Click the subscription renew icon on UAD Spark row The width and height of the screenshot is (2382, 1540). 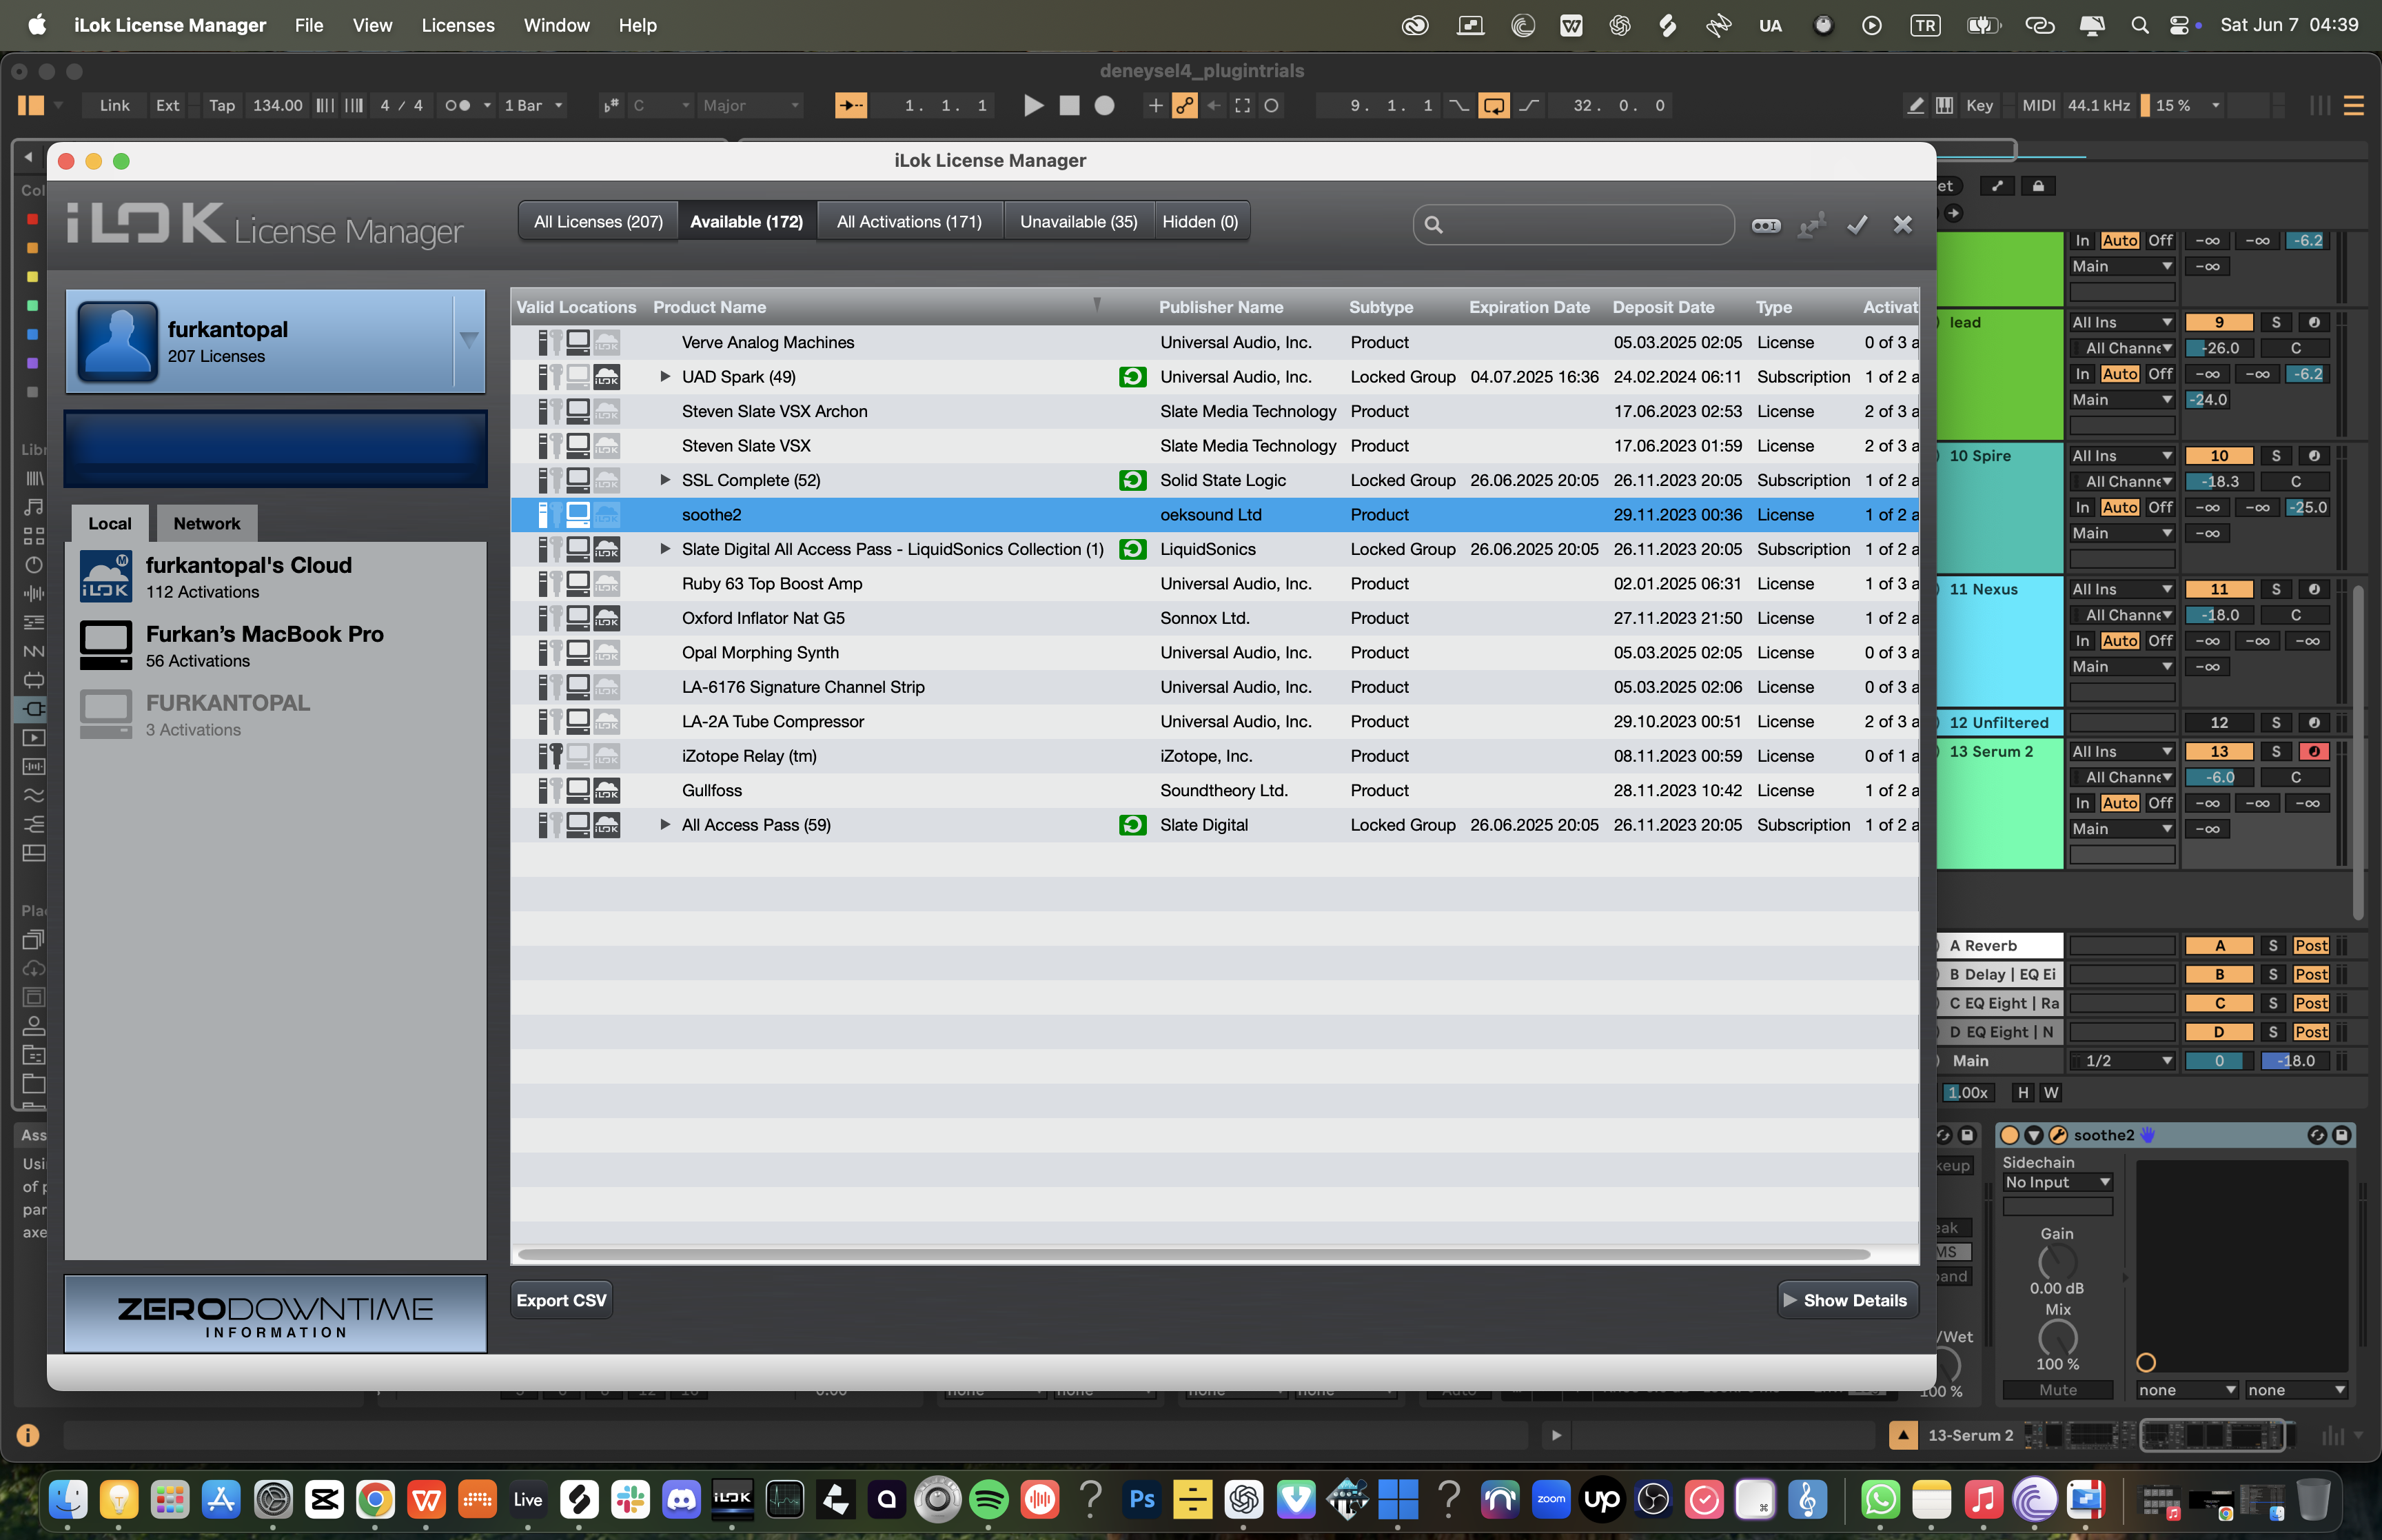[x=1132, y=377]
